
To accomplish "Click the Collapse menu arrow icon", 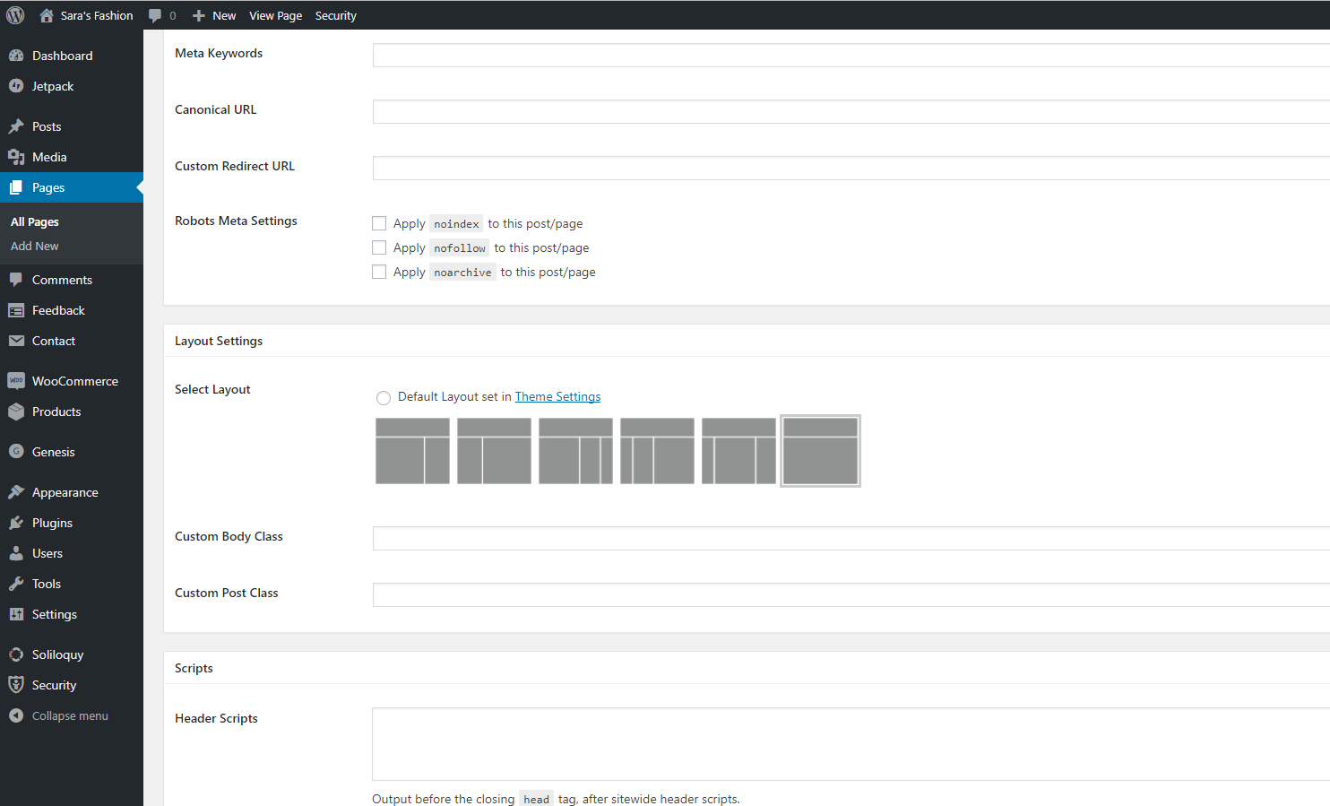I will coord(16,715).
